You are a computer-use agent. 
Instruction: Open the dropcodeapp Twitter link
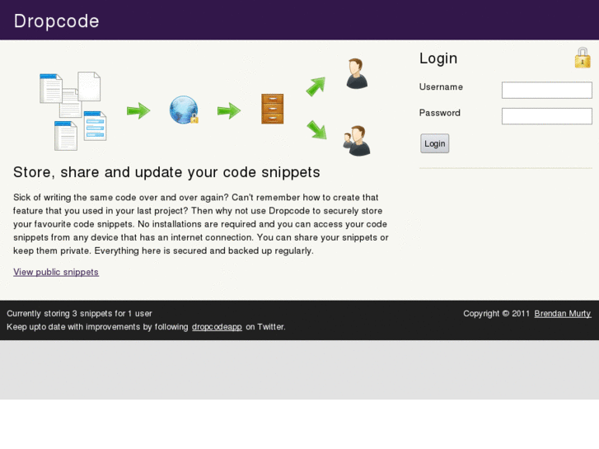[217, 327]
